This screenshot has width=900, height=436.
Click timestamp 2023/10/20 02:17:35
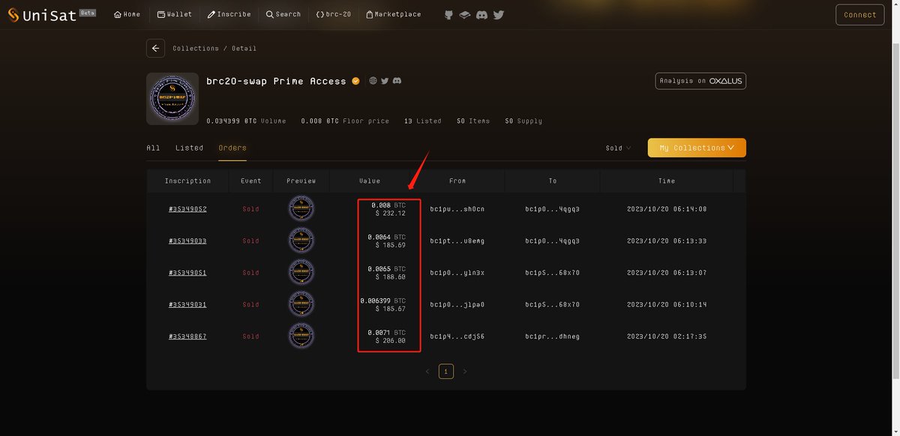(667, 336)
